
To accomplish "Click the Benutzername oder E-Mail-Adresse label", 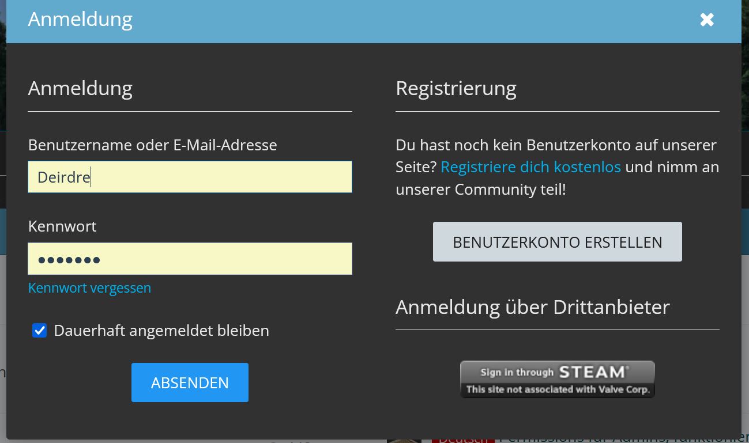I will 152,145.
